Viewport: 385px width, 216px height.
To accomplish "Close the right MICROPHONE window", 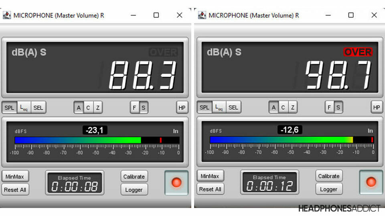I will [x=374, y=15].
